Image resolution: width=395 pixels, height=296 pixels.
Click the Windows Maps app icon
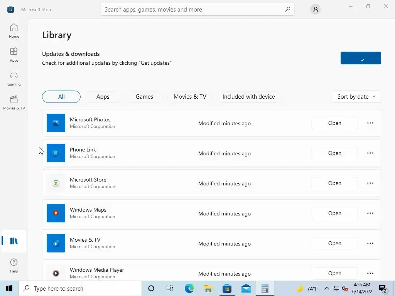point(56,213)
